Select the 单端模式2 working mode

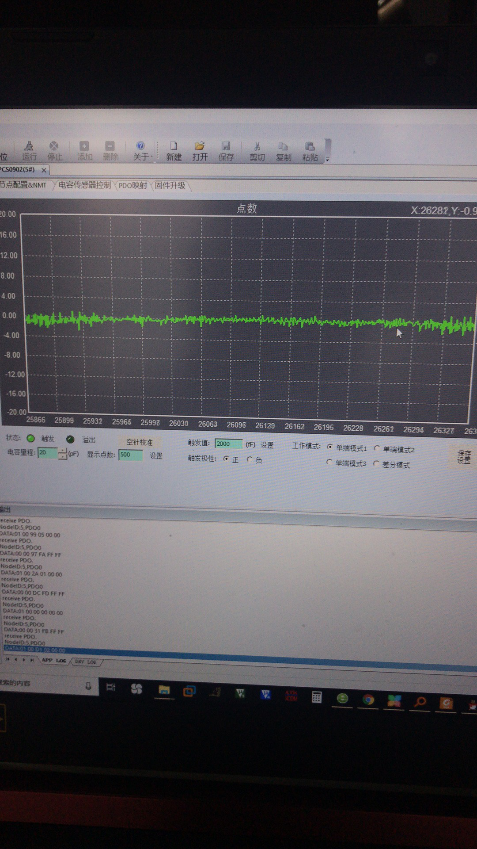coord(377,448)
